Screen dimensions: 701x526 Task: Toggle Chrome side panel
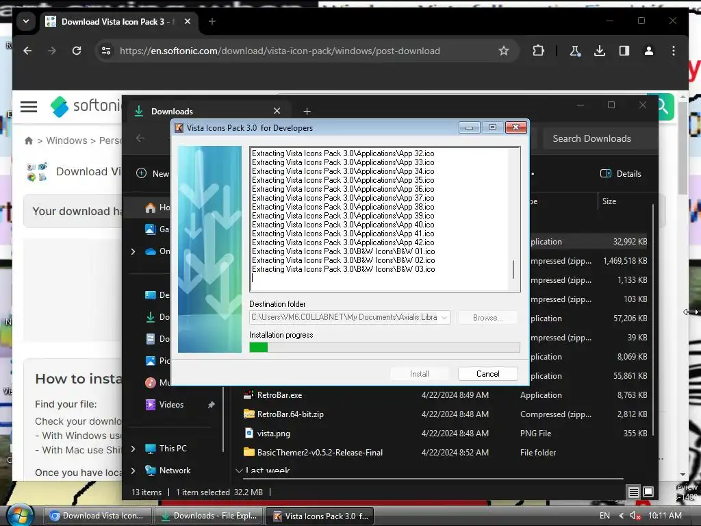(x=624, y=51)
